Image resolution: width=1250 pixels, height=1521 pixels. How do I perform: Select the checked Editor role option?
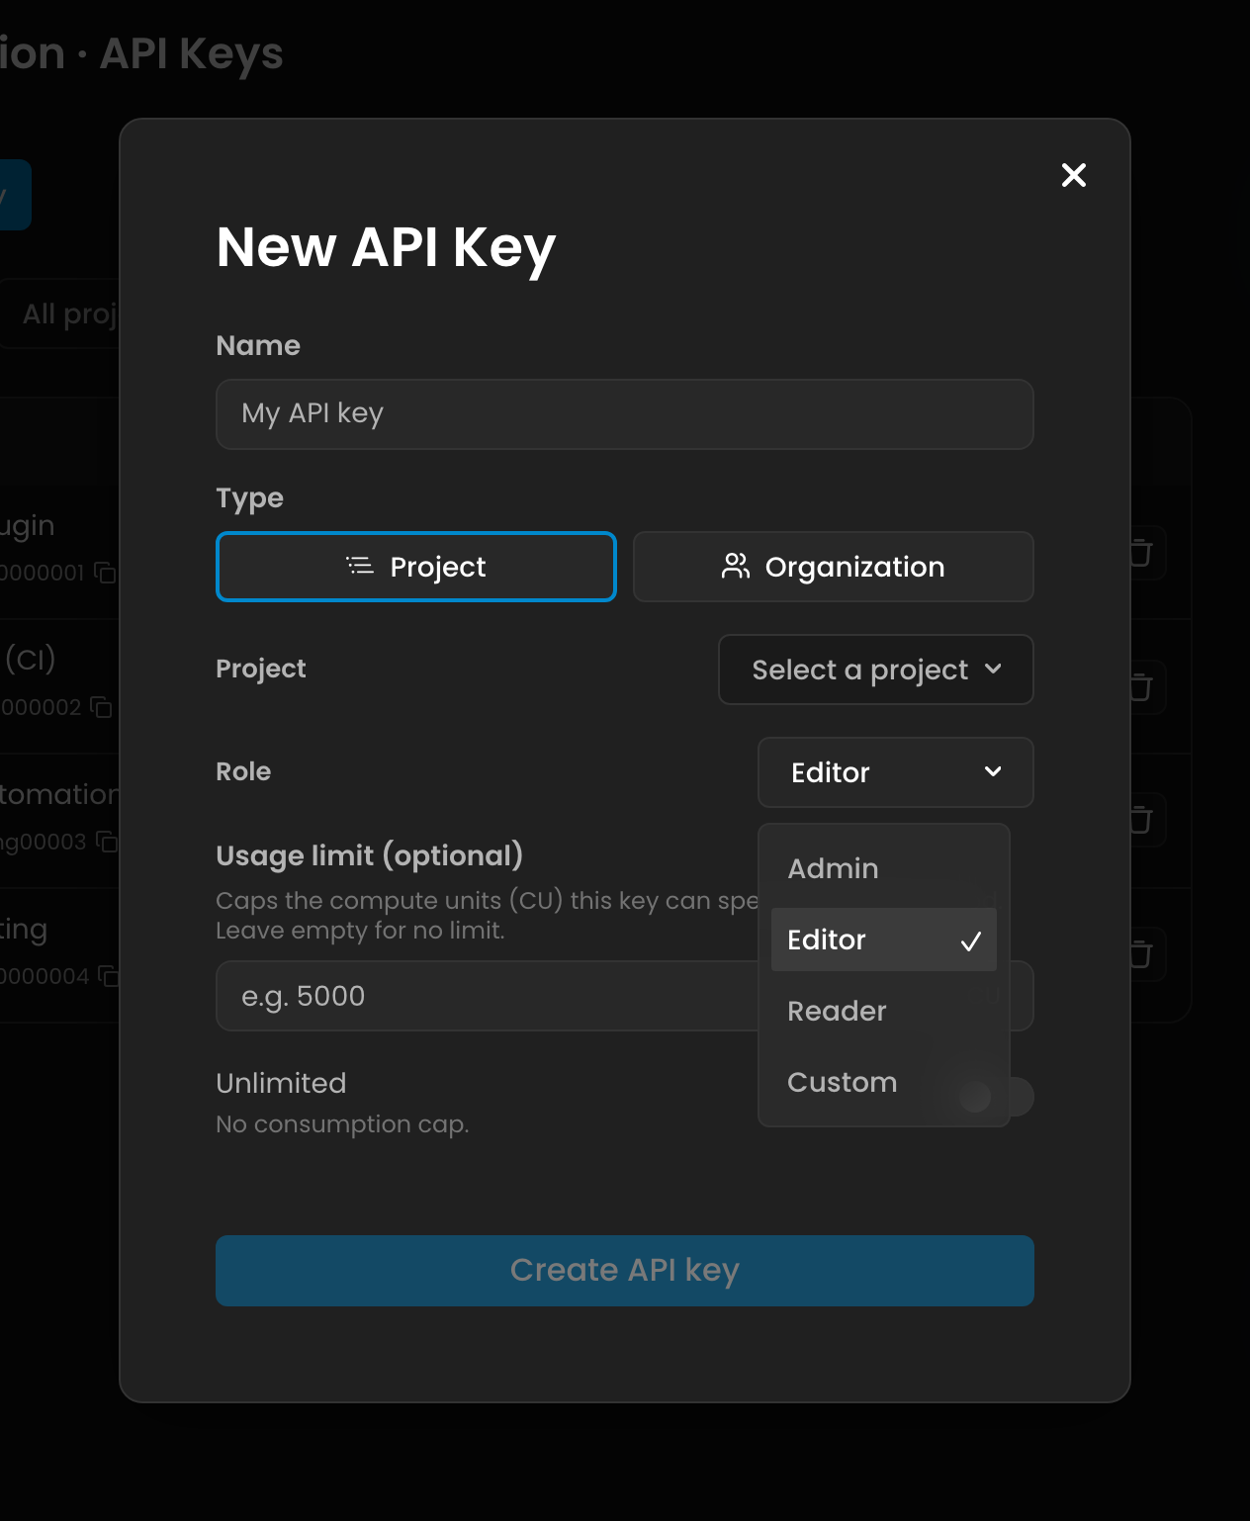point(884,939)
